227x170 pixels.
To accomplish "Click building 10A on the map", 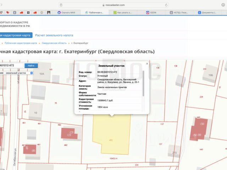I will coord(42,74).
